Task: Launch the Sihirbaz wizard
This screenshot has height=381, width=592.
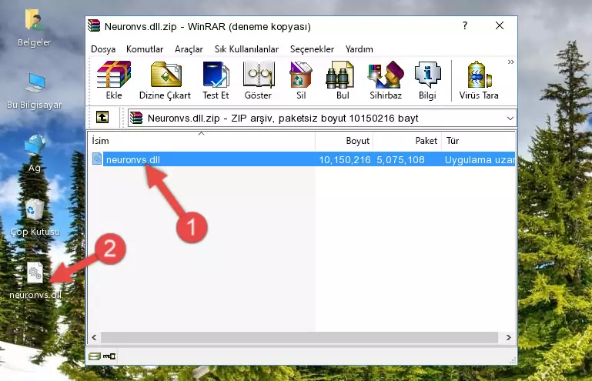Action: pyautogui.click(x=386, y=80)
